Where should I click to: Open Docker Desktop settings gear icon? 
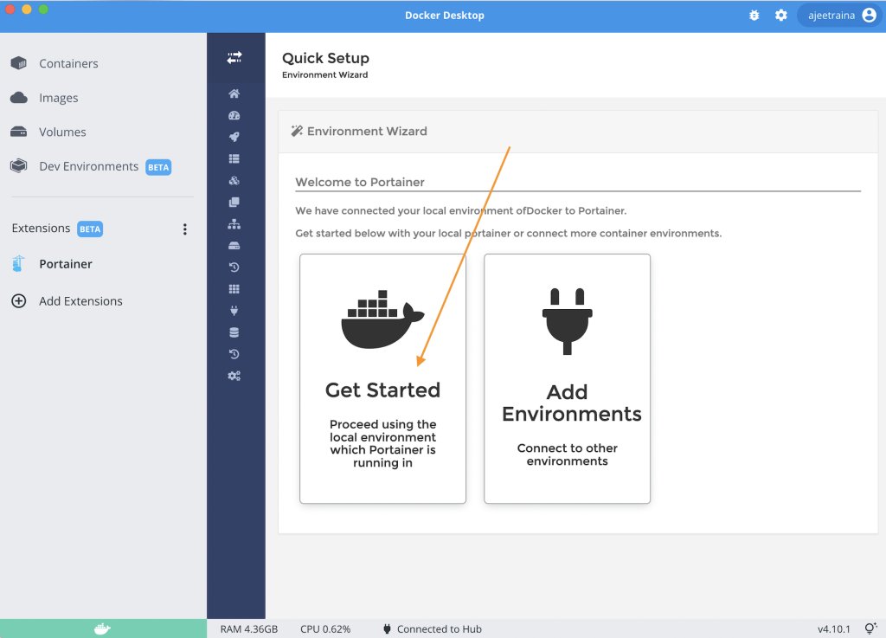point(781,16)
